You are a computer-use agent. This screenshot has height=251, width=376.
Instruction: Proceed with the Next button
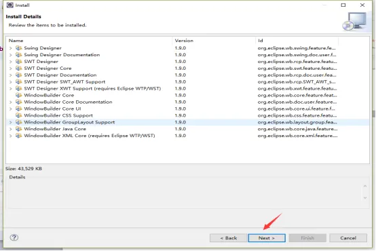(267, 238)
